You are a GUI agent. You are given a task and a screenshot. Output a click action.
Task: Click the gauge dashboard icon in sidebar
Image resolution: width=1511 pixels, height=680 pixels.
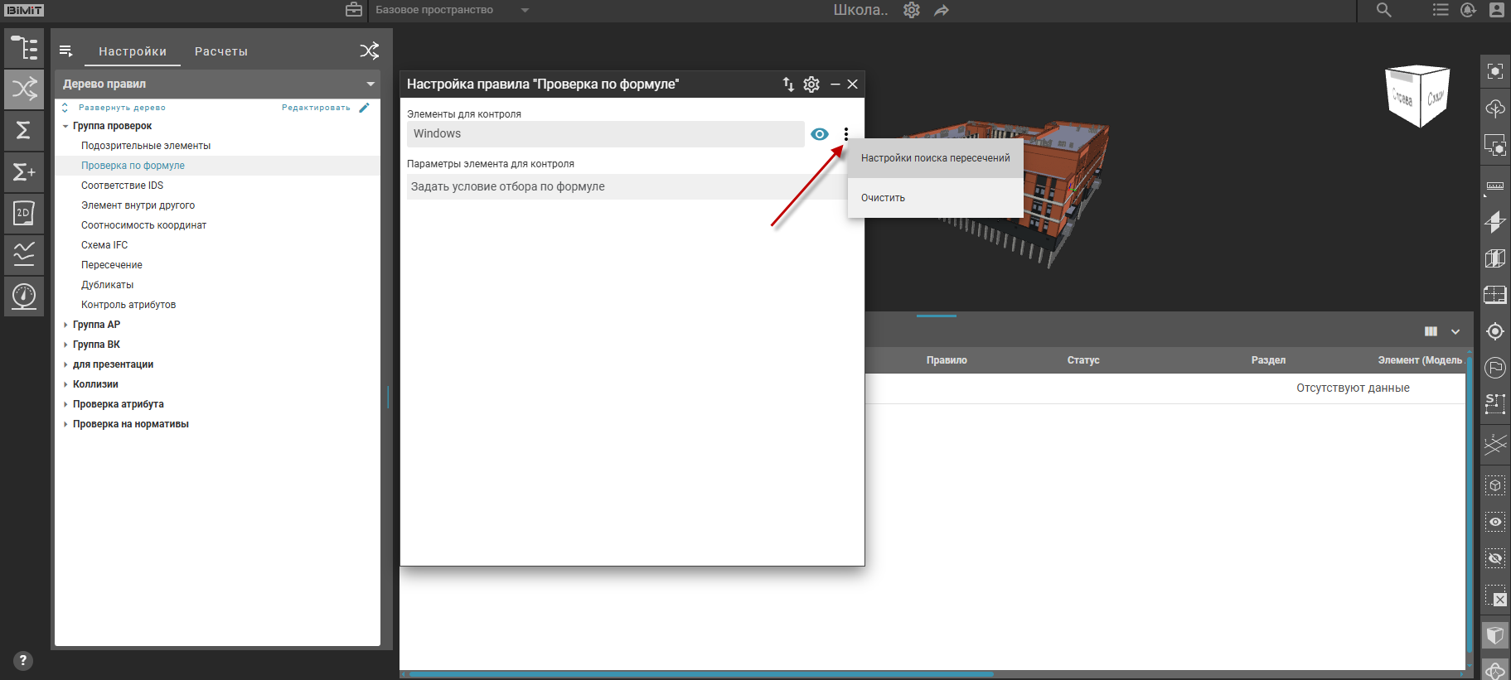pyautogui.click(x=24, y=296)
